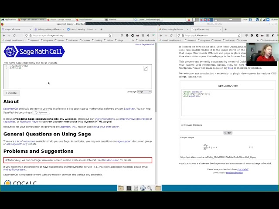The width and height of the screenshot is (279, 209).
Task: Click the sagecell page vertical scrollbar
Action: 156,78
